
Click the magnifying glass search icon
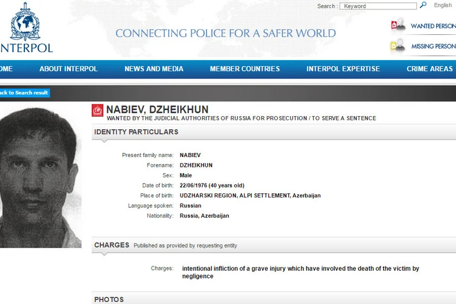tap(423, 6)
